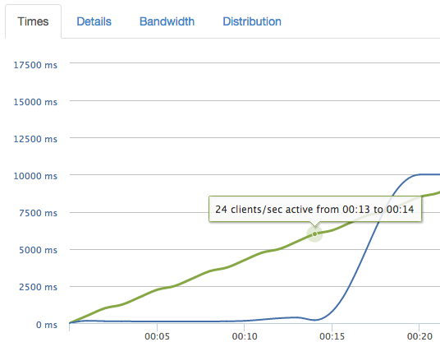
Task: Click the 15000 ms axis label
Action: click(35, 102)
